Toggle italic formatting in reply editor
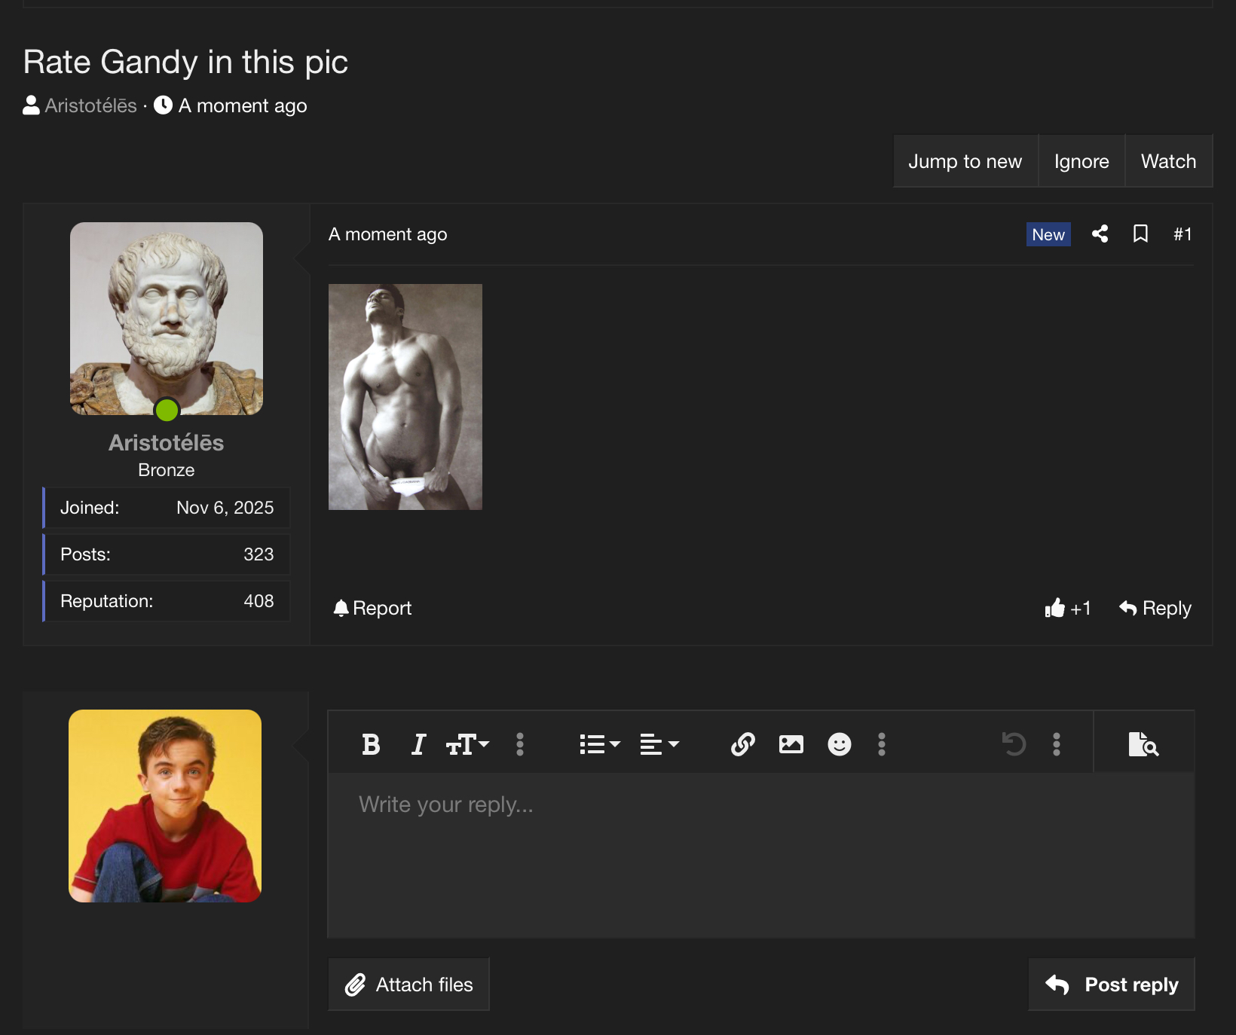Screen dimensions: 1236x1035 coord(418,744)
